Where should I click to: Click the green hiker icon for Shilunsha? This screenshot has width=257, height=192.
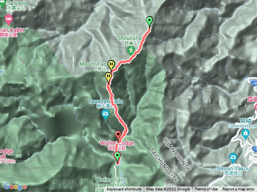tap(131, 50)
